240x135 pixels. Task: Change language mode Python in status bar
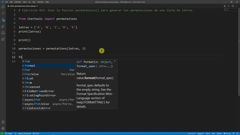pyautogui.click(x=219, y=133)
